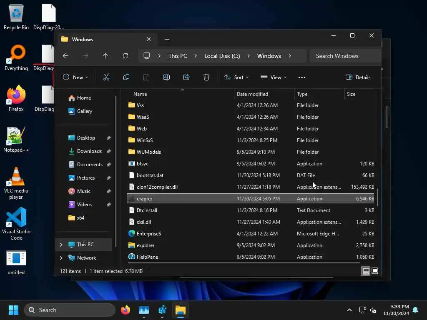Sort by Date modified column header
The image size is (427, 320).
(x=264, y=94)
